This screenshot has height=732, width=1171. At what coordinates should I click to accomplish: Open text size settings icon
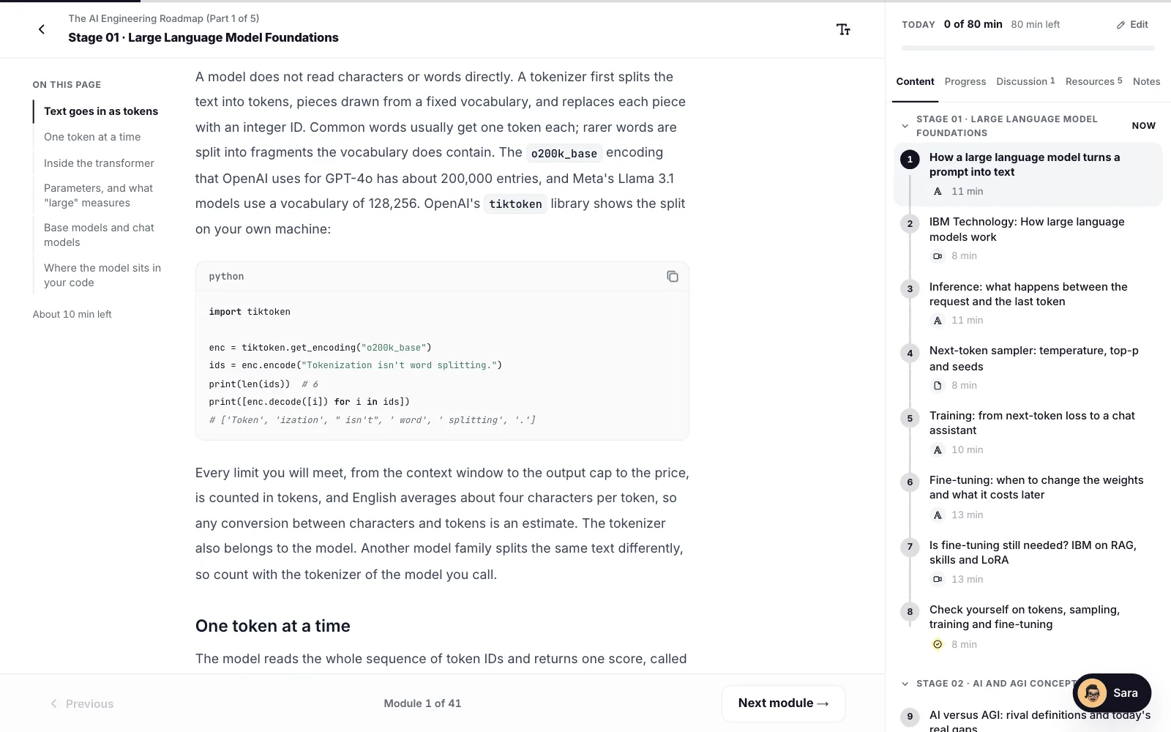[843, 29]
